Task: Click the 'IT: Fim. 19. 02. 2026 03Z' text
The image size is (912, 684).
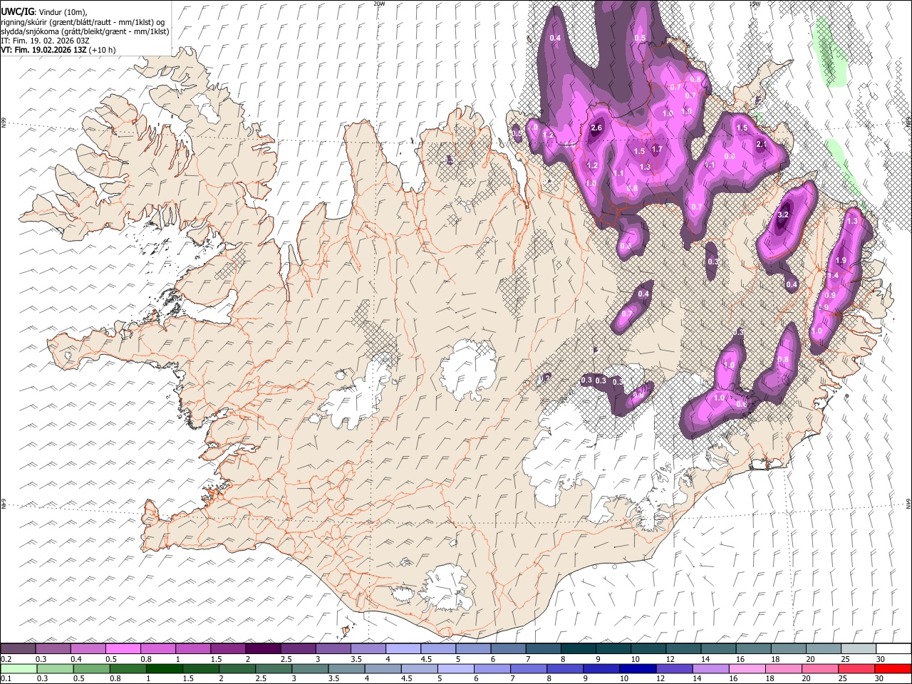Action: pyautogui.click(x=45, y=41)
